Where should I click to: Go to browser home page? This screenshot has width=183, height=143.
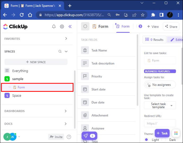click(x=30, y=15)
